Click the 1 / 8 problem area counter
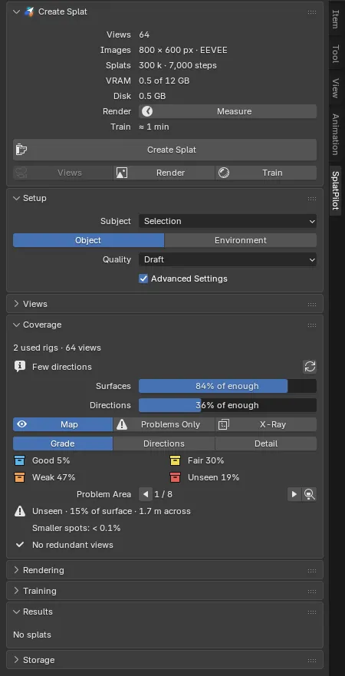The width and height of the screenshot is (345, 676). 163,494
